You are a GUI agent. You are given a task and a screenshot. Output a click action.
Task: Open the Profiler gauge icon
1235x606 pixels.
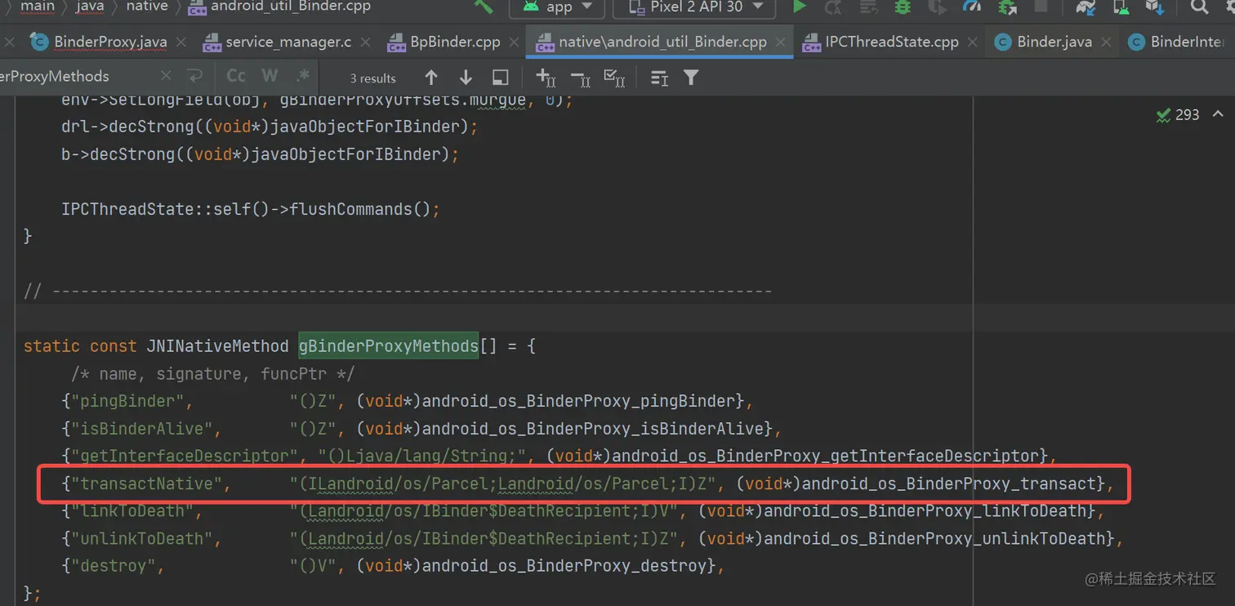pos(972,7)
